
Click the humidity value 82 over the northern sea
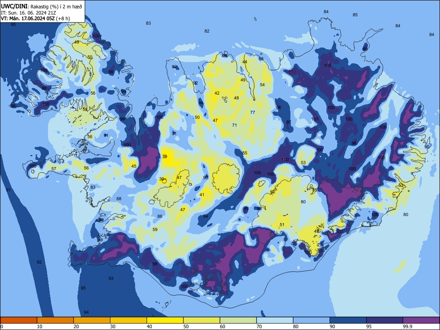[x=207, y=31]
